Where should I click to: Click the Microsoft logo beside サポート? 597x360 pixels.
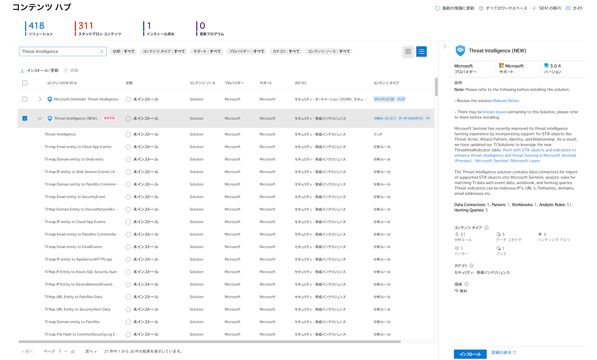(x=501, y=66)
